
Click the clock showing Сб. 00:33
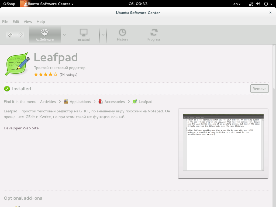coord(138,4)
